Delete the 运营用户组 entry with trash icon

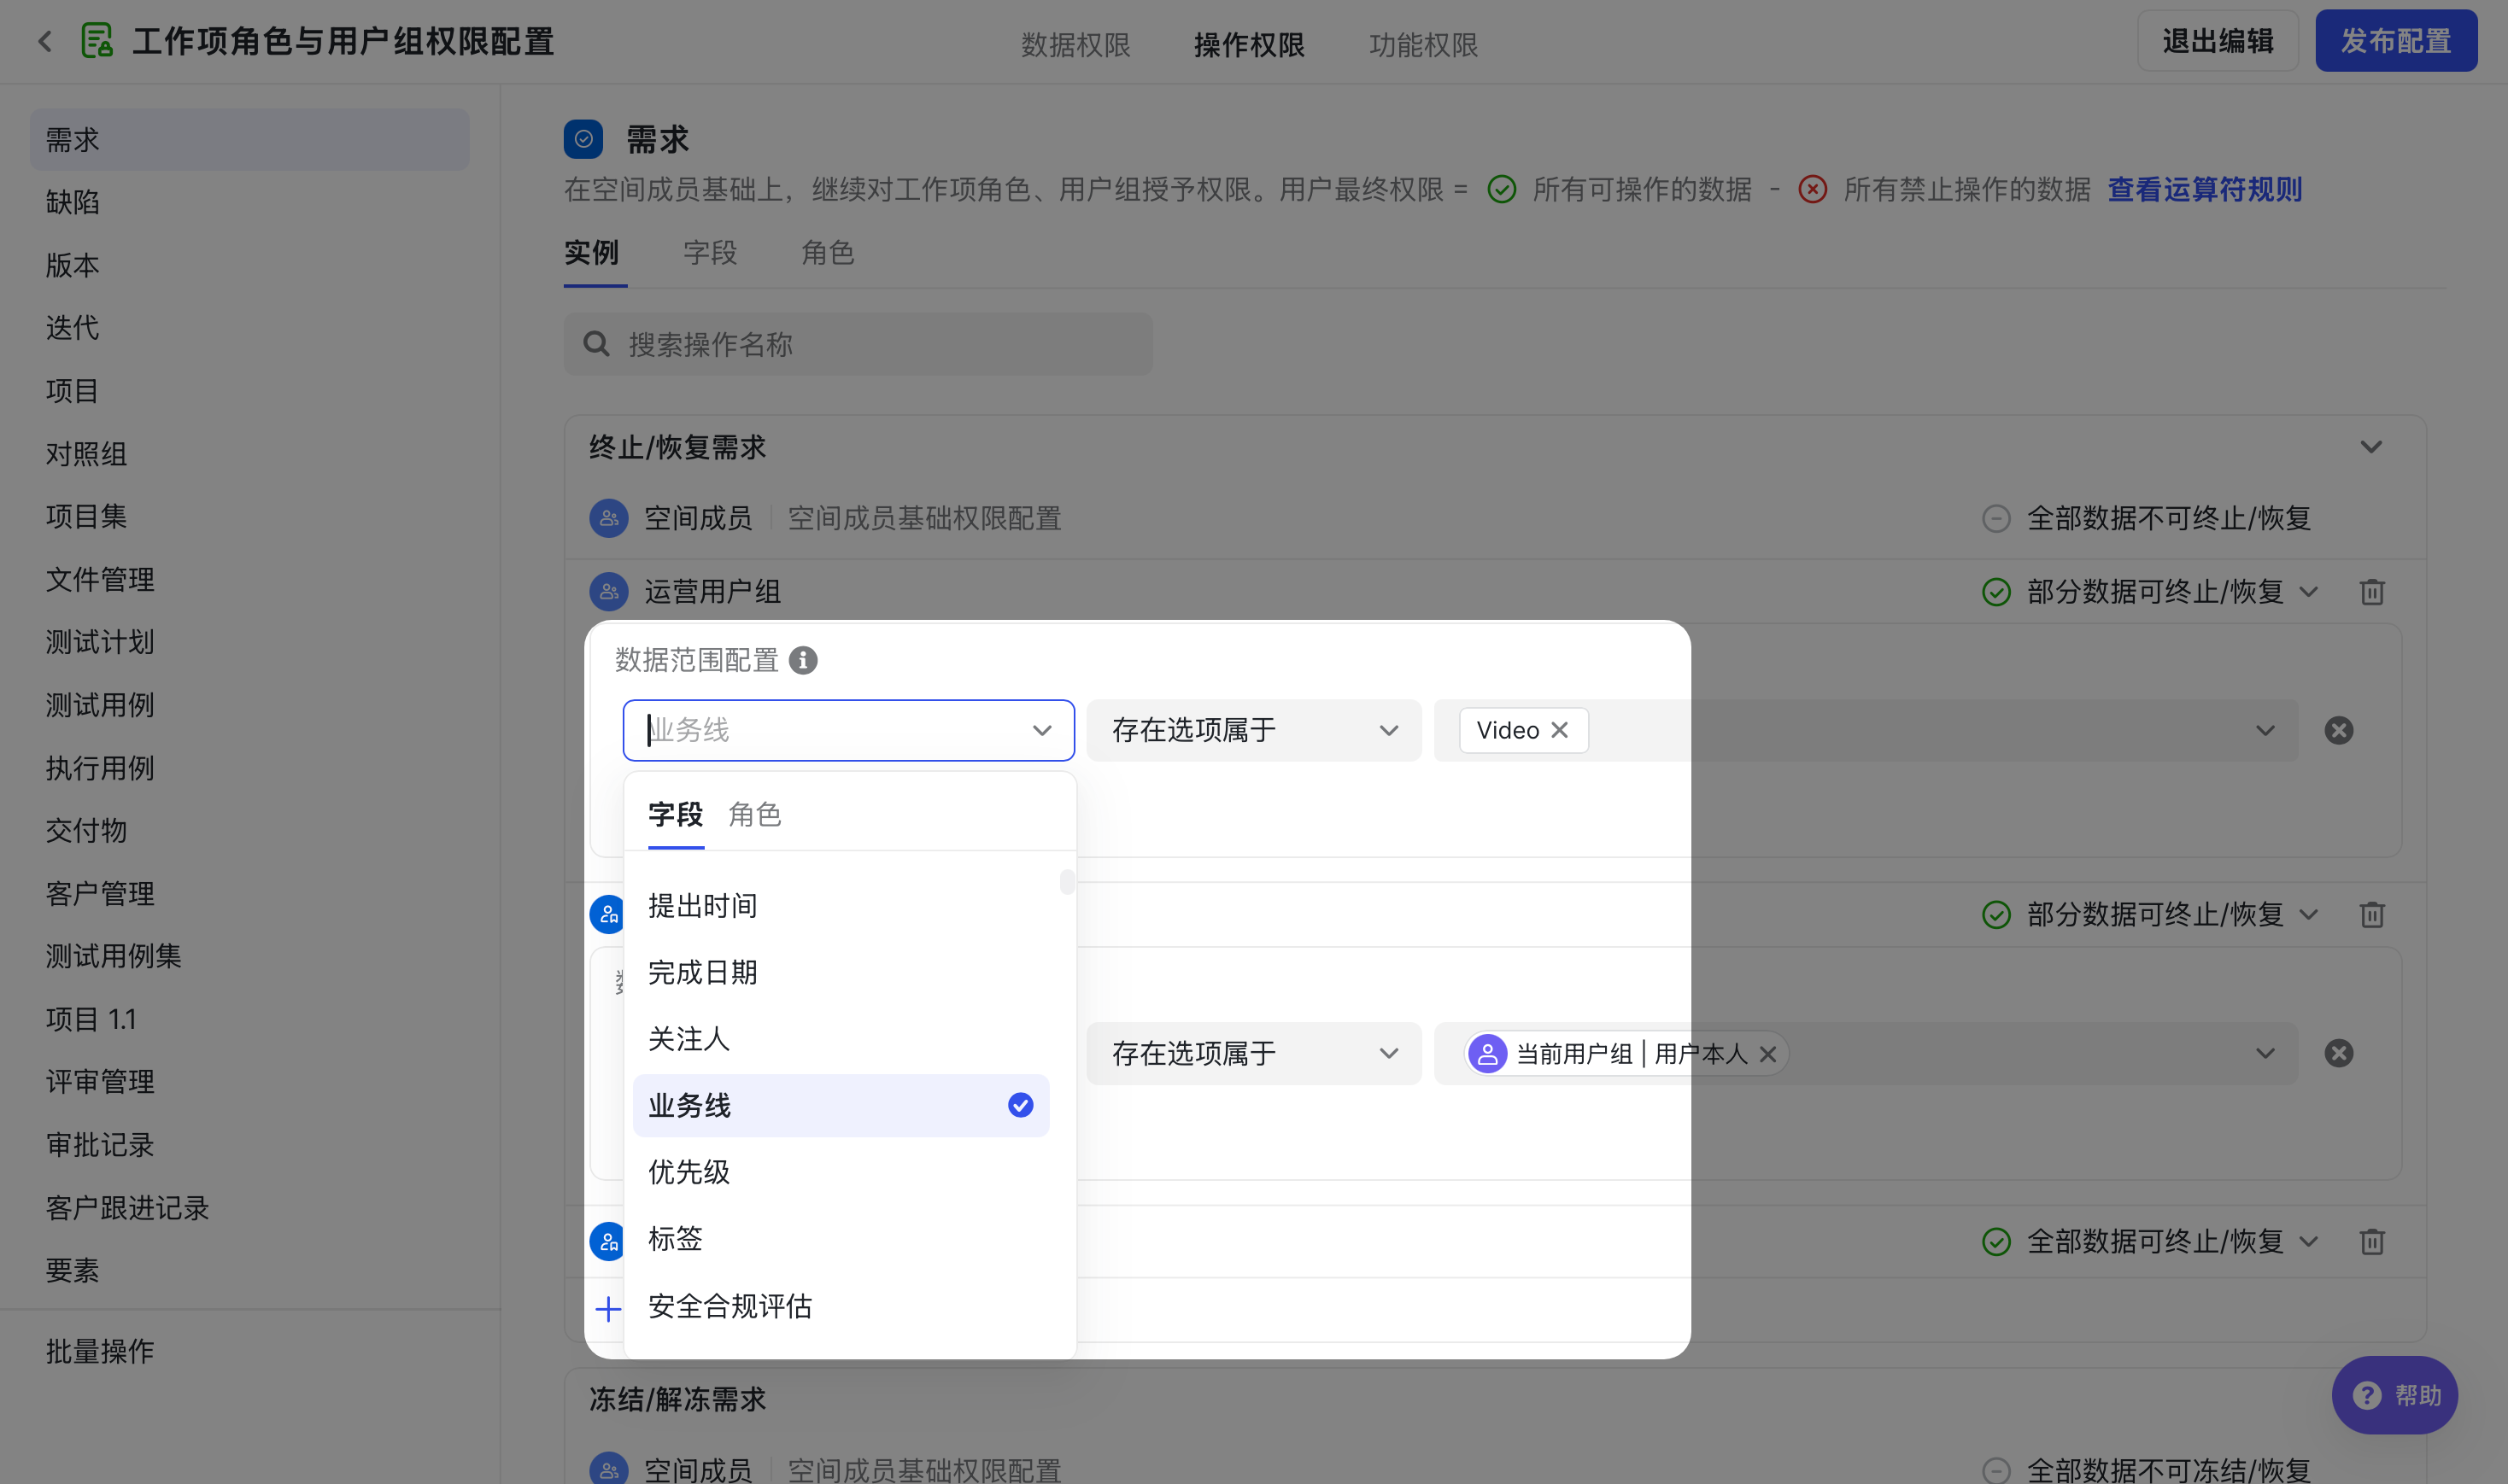pyautogui.click(x=2372, y=592)
